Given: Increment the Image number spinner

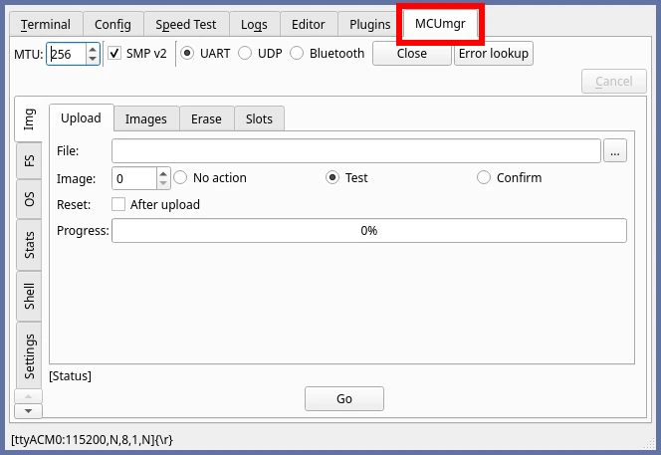Looking at the screenshot, I should [163, 173].
